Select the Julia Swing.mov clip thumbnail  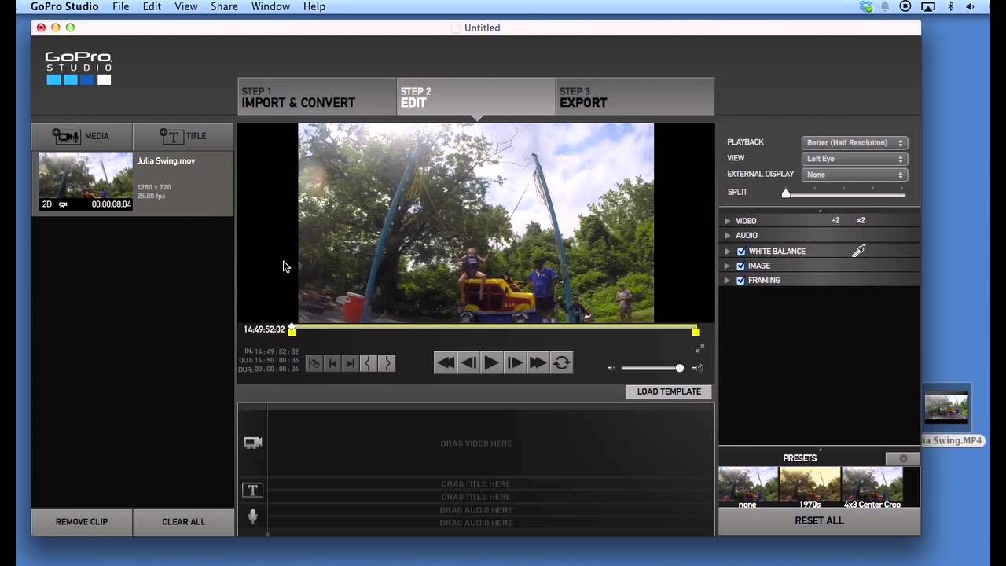pos(86,181)
